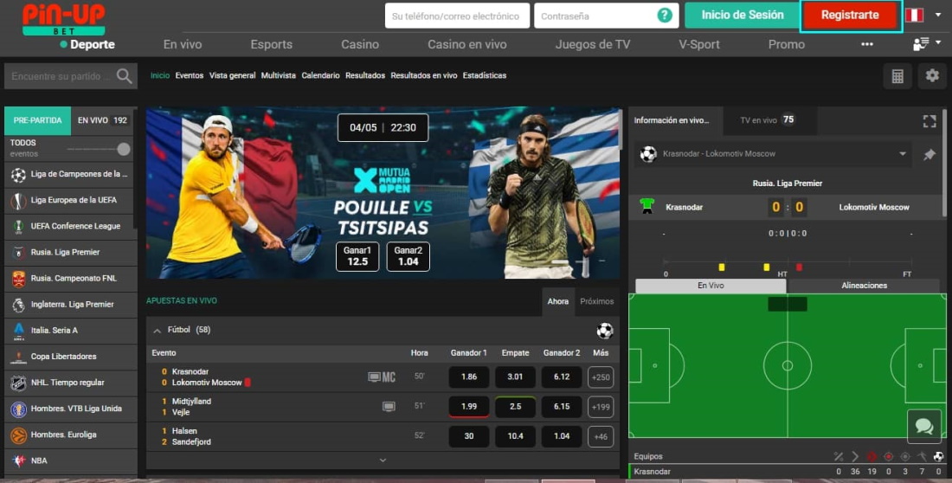
Task: Click Inicio de Sesión button
Action: [x=743, y=16]
